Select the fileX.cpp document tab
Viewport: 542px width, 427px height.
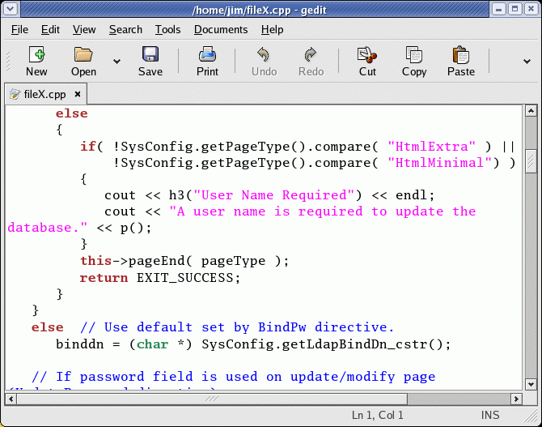click(40, 94)
